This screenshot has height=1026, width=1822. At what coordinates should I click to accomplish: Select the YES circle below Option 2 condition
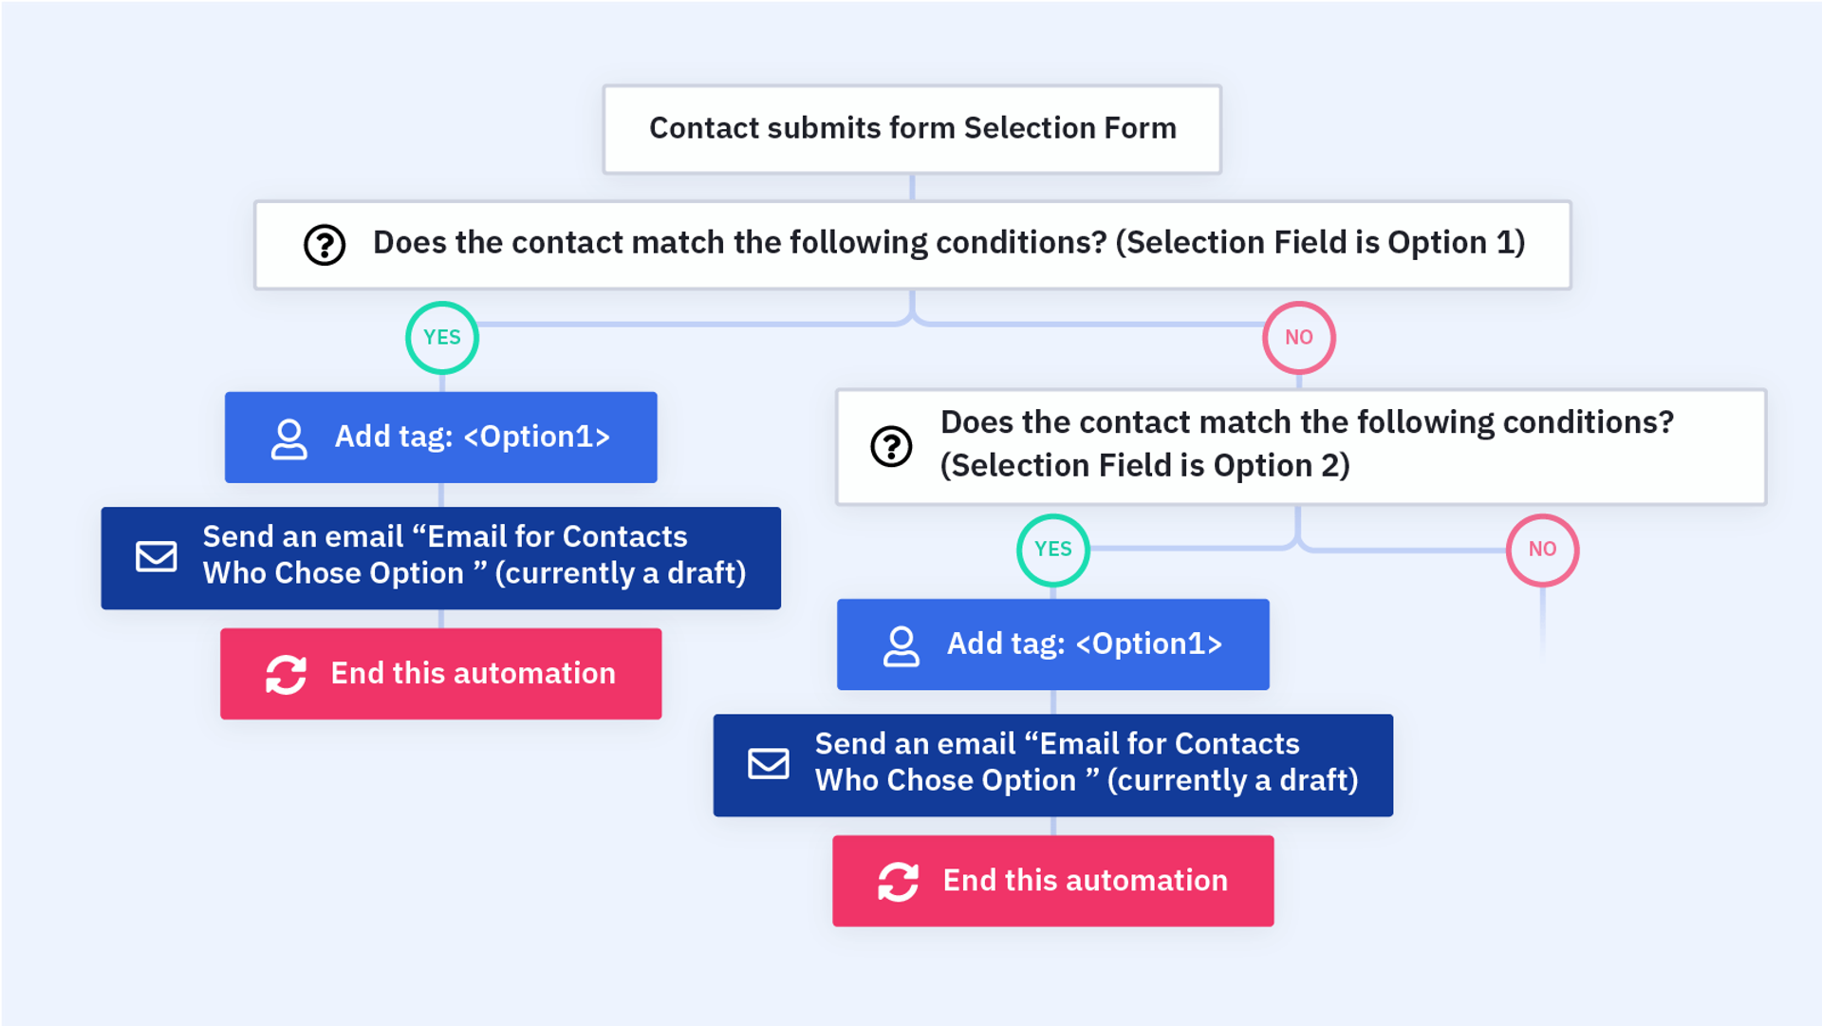[x=1053, y=550]
